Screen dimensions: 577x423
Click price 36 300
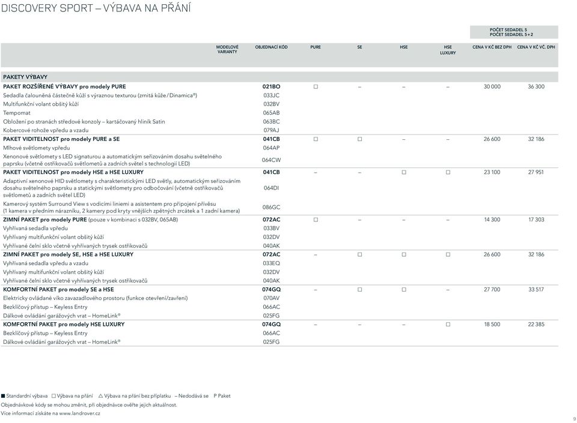536,86
